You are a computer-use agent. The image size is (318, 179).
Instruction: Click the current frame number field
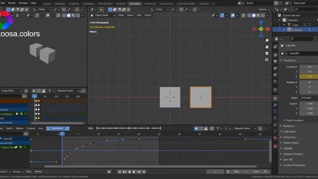pyautogui.click(x=215, y=172)
